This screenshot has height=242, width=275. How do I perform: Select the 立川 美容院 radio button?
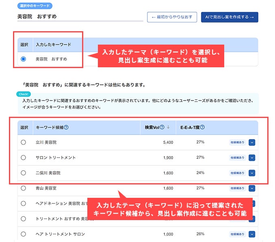coord(23,142)
